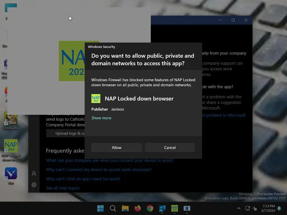Open the Windows Start menu
The width and height of the screenshot is (287, 215).
click(x=100, y=208)
